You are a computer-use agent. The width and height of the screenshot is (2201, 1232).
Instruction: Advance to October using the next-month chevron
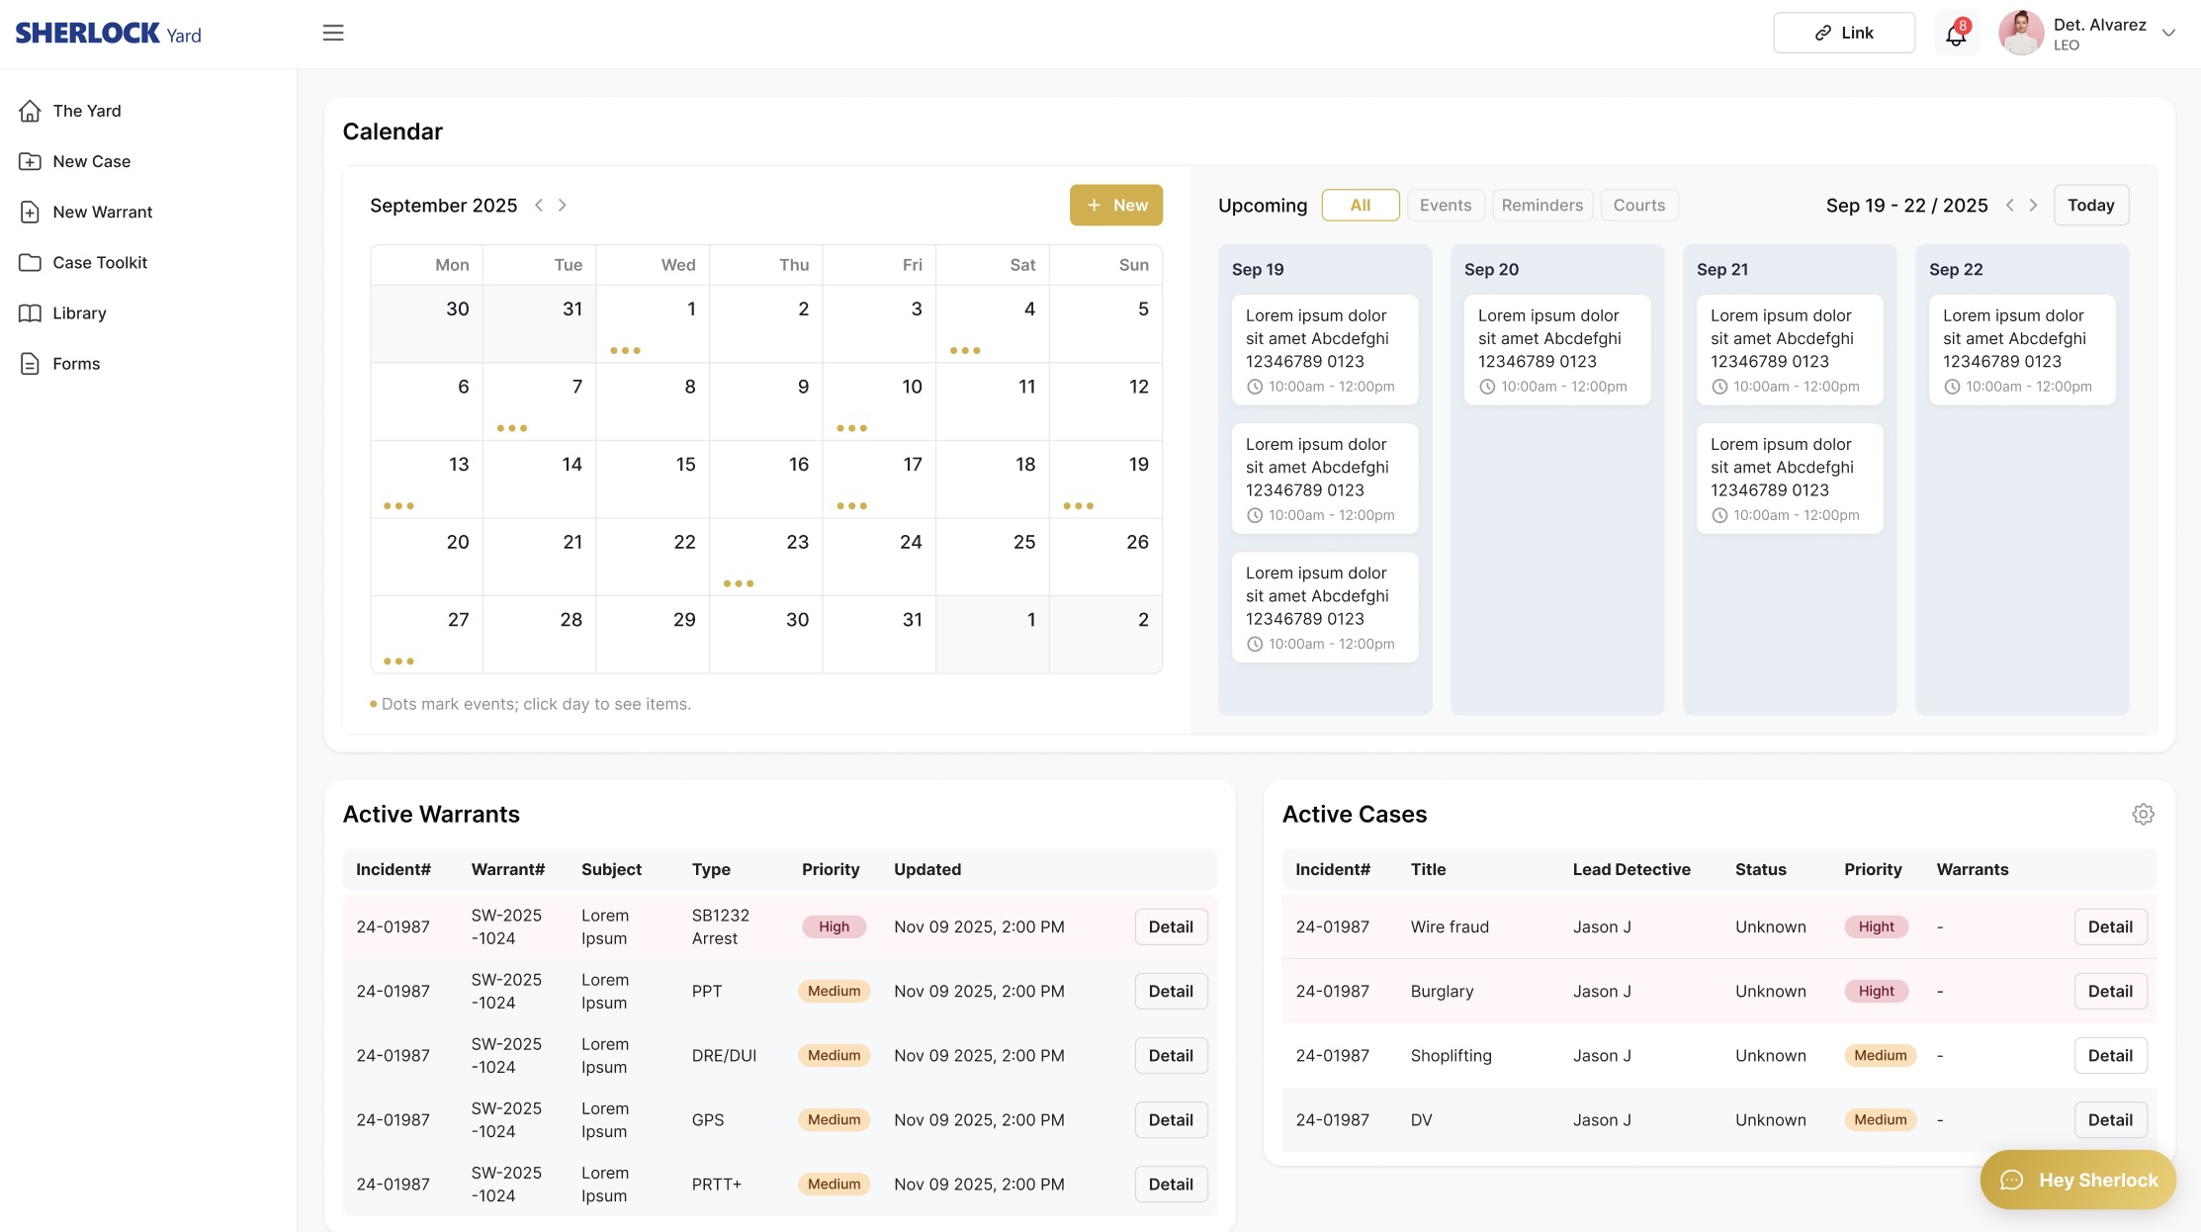[x=563, y=205]
